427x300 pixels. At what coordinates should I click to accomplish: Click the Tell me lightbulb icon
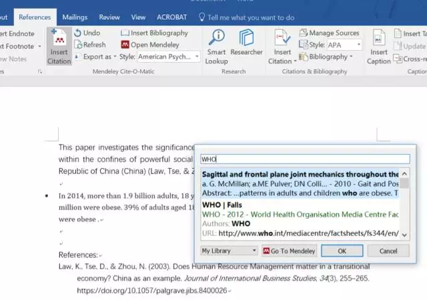pyautogui.click(x=201, y=17)
